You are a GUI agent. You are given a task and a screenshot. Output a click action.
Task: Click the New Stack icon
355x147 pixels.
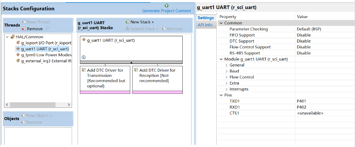tap(128, 22)
